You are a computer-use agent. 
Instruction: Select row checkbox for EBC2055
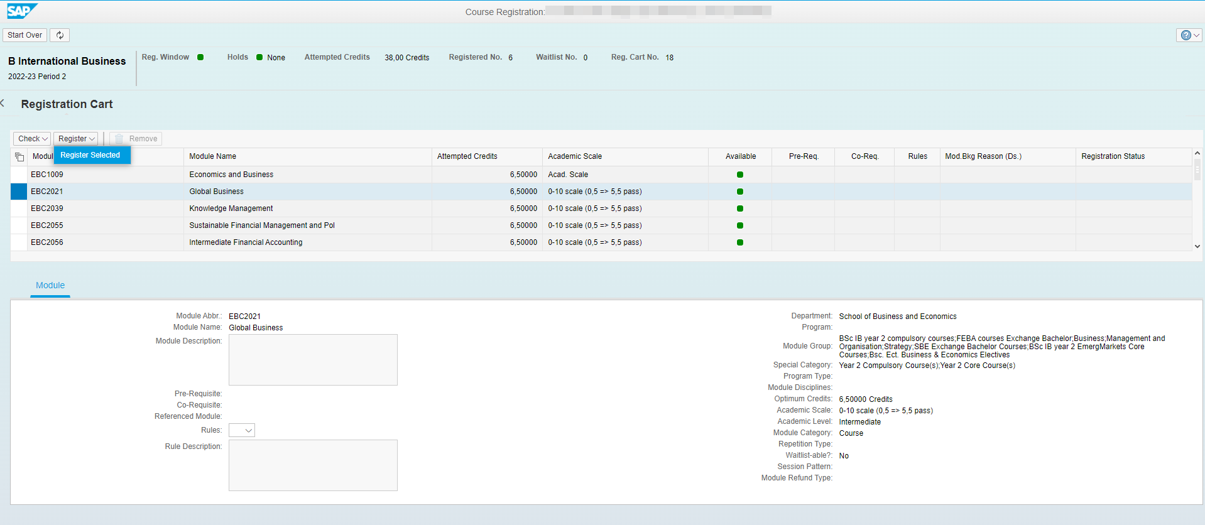coord(19,225)
